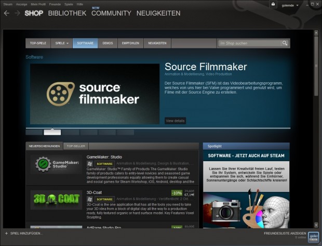The image size is (322, 246).
Task: Switch to the TOP-SELLER tab
Action: point(76,146)
